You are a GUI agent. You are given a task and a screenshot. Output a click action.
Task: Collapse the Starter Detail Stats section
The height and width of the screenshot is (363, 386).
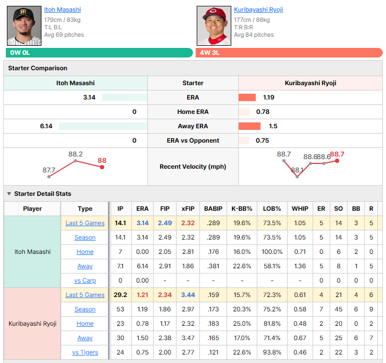(9, 194)
